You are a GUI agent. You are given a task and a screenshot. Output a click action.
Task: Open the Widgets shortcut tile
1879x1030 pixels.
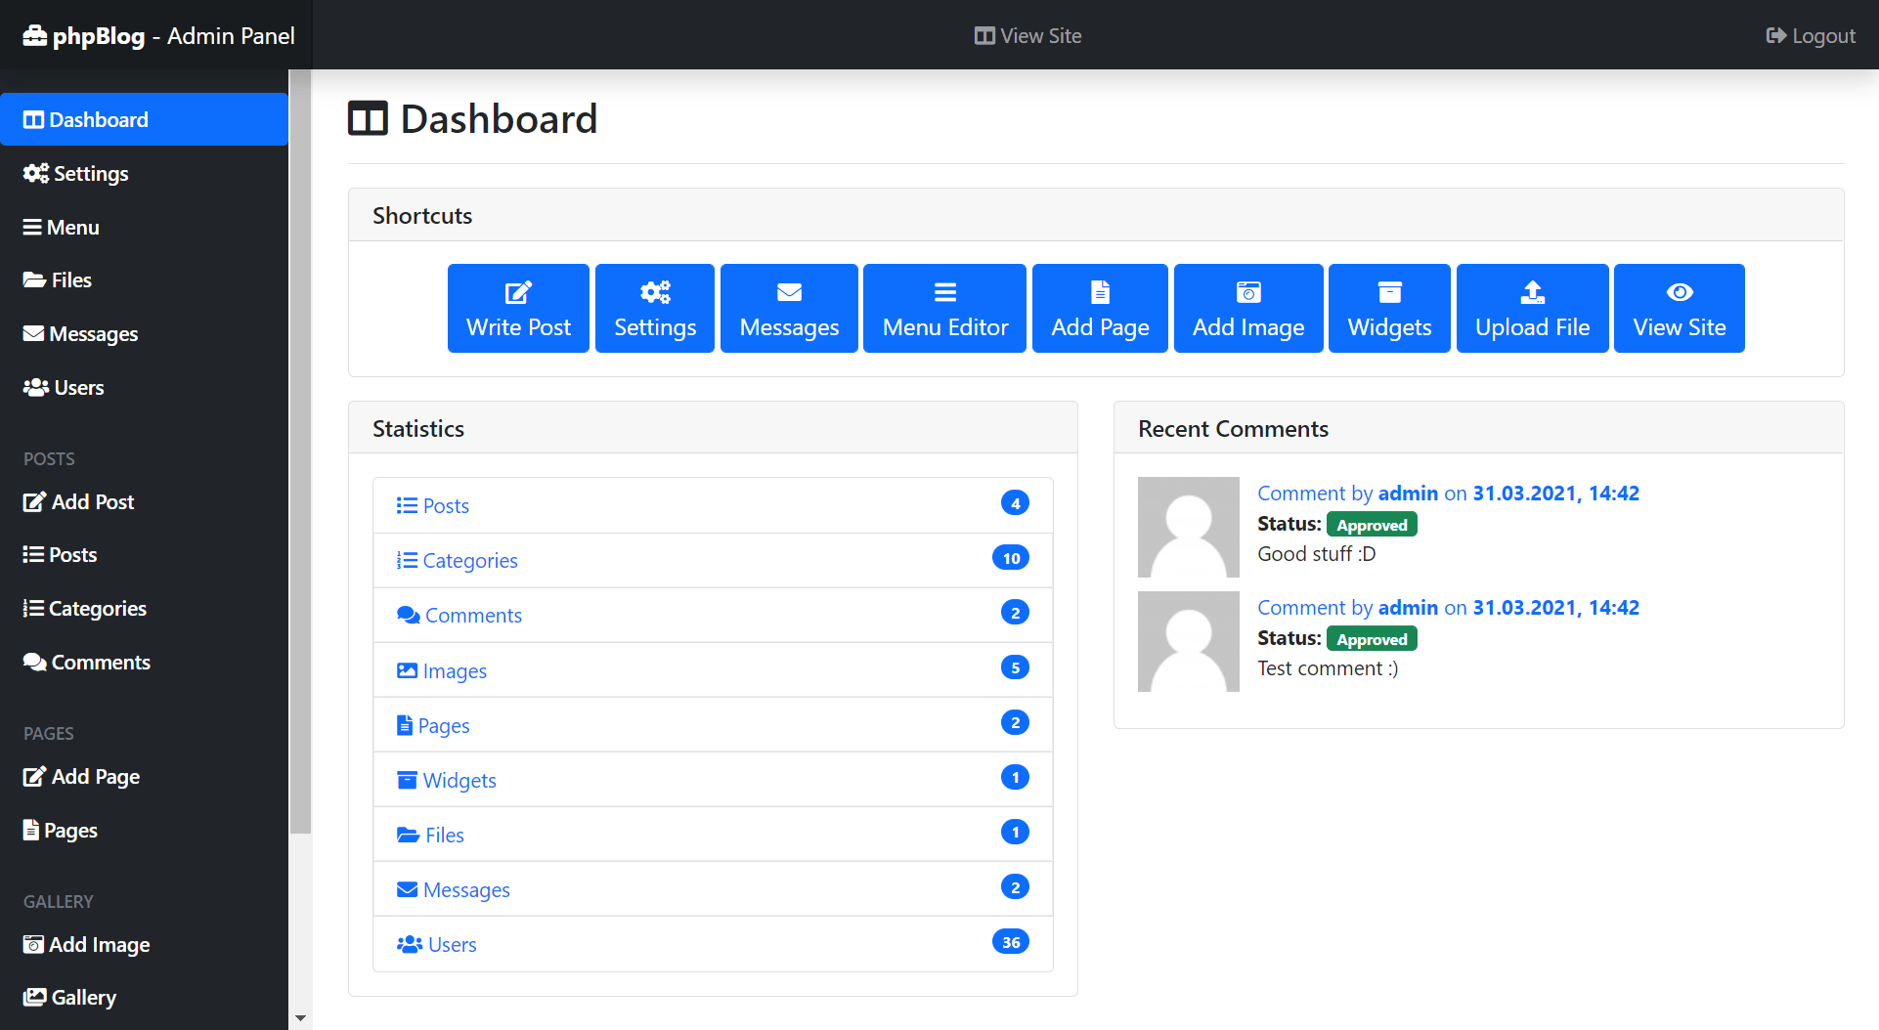pos(1388,309)
